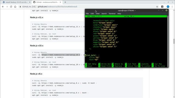Screen dimensions: 175x98
Task: Go forward in browser history
Action: (7, 7)
